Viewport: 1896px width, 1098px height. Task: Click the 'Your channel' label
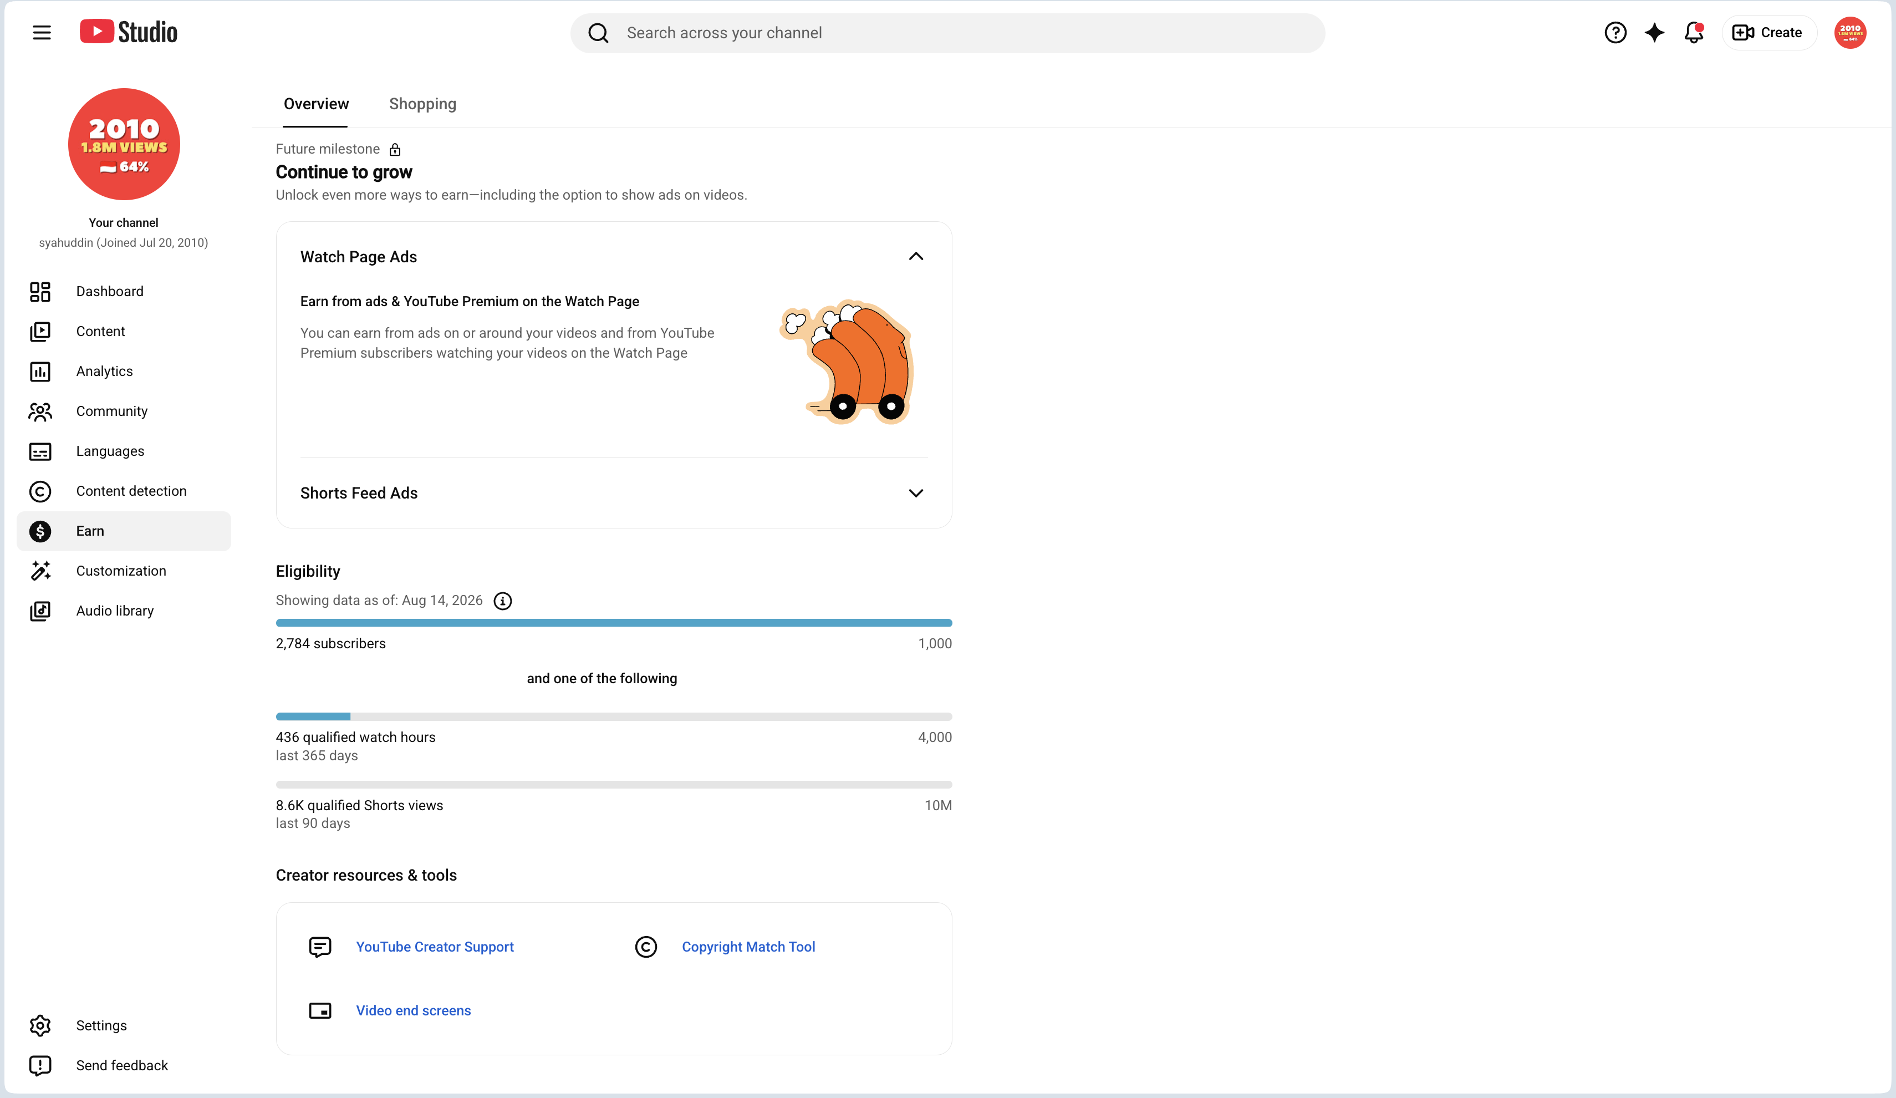124,223
